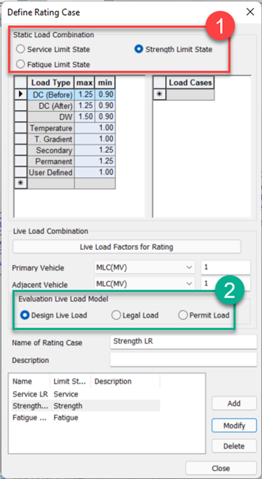Select Fatigue Limit State radio button

pyautogui.click(x=20, y=64)
